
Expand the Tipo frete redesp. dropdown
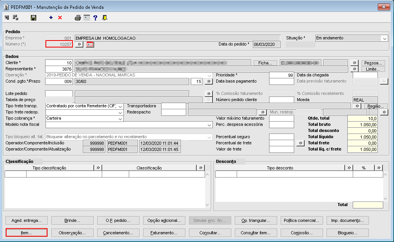pos(120,112)
